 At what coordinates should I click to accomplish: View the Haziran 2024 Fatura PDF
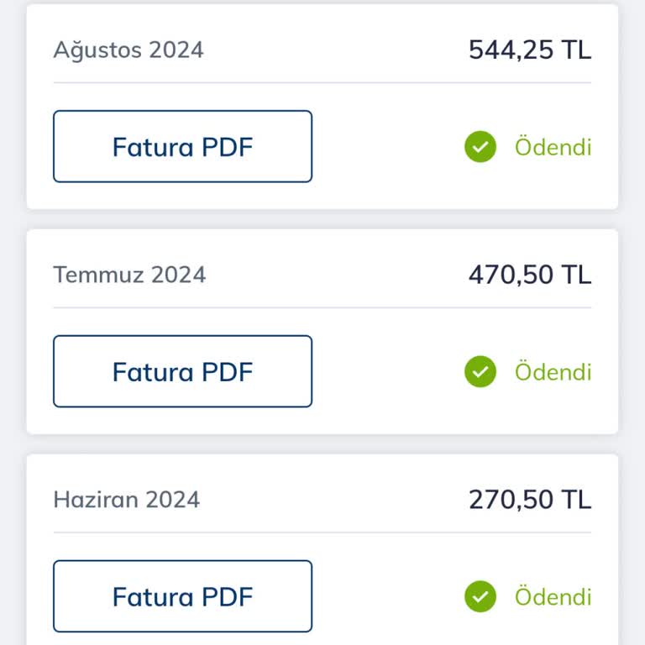(x=182, y=596)
